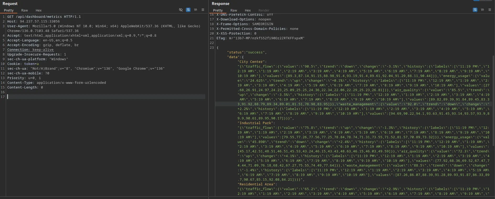Image resolution: width=495 pixels, height=199 pixels.
Task: Click line number 1 in Request gutter
Action: [4, 17]
